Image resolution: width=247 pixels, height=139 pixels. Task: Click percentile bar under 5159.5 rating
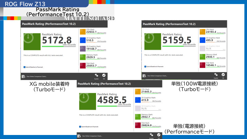click(179, 46)
